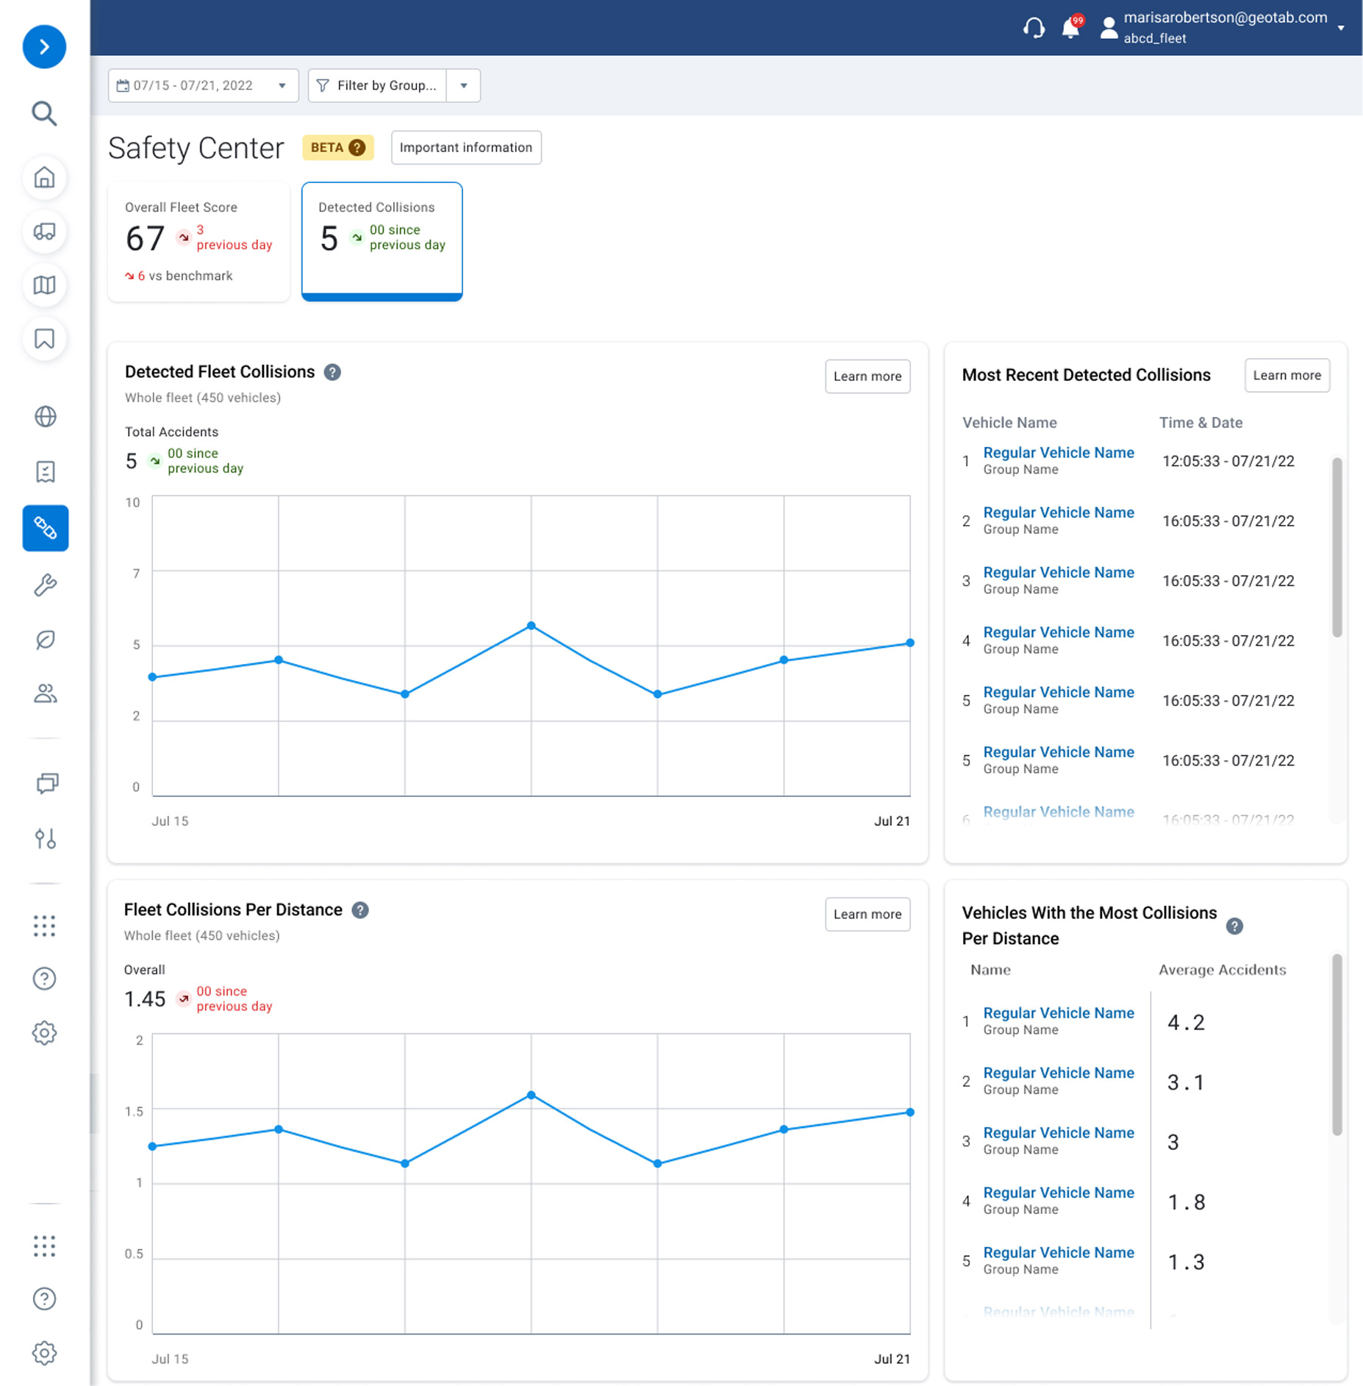Click the wrench maintenance icon
1363x1386 pixels.
click(45, 585)
